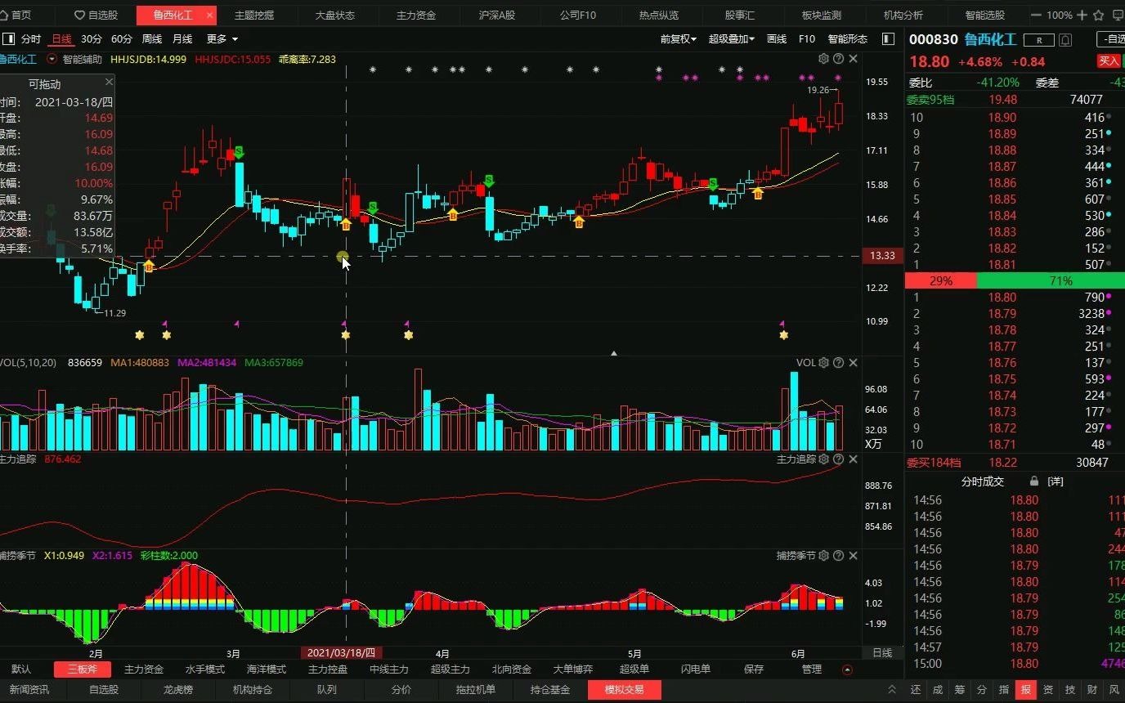The width and height of the screenshot is (1125, 703).
Task: Open F10 company info from chart toolbar
Action: 807,38
